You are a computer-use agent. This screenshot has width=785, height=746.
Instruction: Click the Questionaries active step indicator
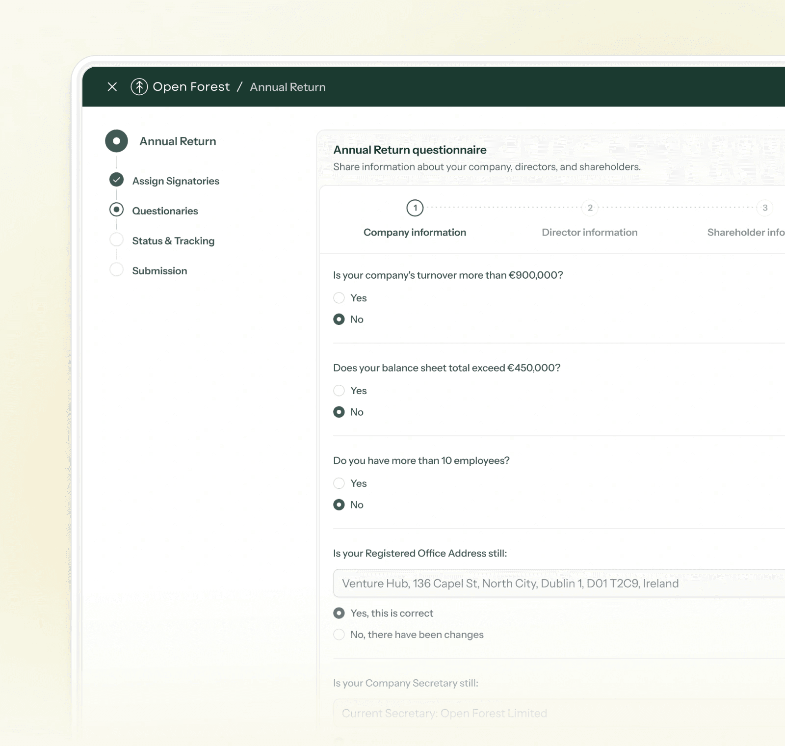(x=116, y=210)
